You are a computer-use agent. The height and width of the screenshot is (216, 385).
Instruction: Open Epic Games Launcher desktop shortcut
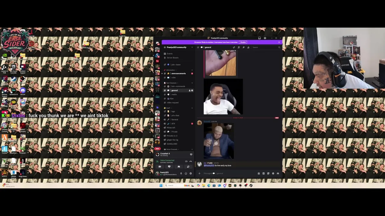point(14,68)
